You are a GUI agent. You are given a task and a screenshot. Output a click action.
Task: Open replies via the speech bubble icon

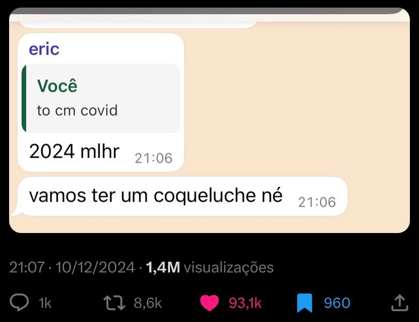pos(19,302)
